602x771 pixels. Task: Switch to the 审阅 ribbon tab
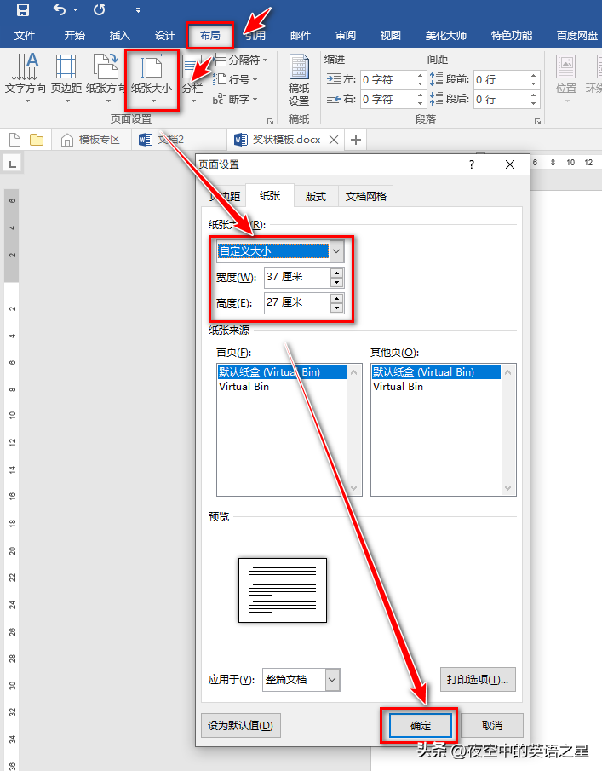point(346,36)
